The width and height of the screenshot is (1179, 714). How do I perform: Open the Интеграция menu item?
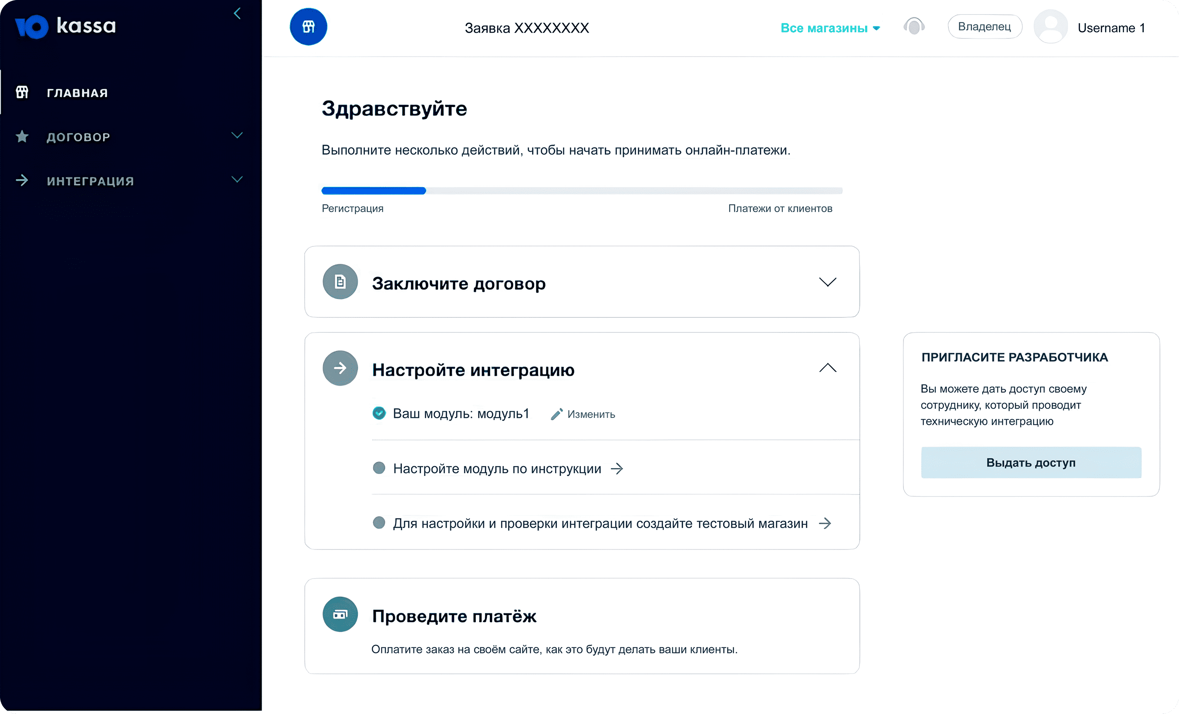[91, 181]
